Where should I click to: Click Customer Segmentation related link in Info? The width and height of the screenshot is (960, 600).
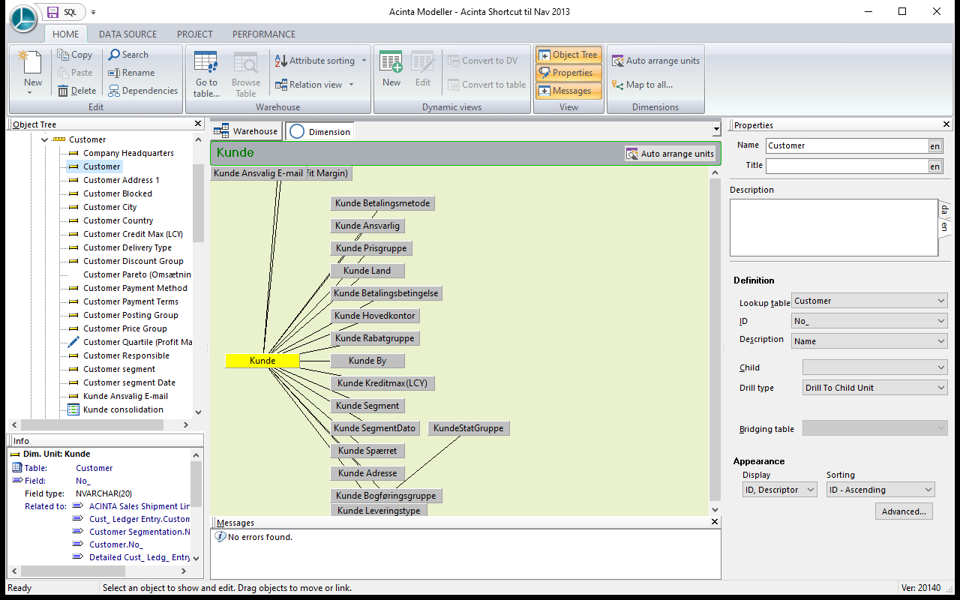[139, 532]
